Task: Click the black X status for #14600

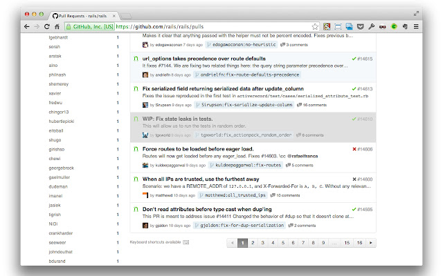Action: click(354, 179)
